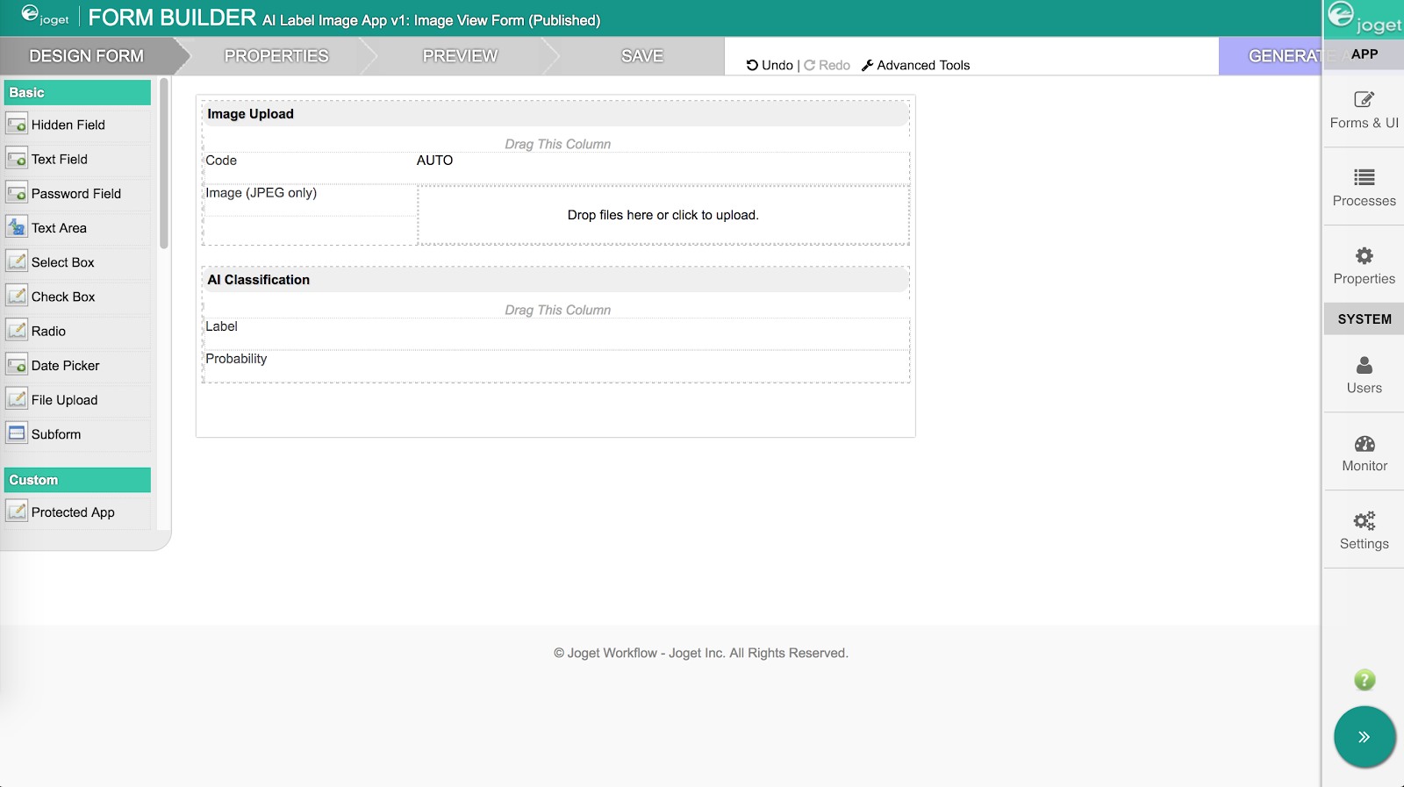The height and width of the screenshot is (787, 1404).
Task: Pick the Text Area element icon
Action: coord(17,227)
